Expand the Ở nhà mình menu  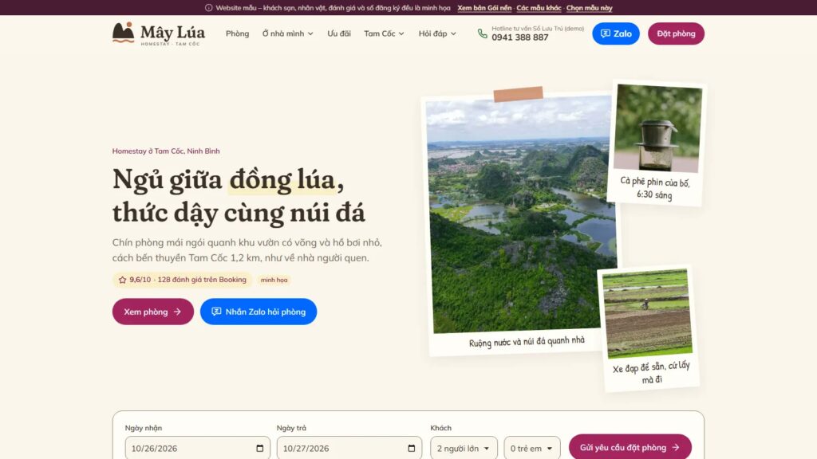coord(287,33)
